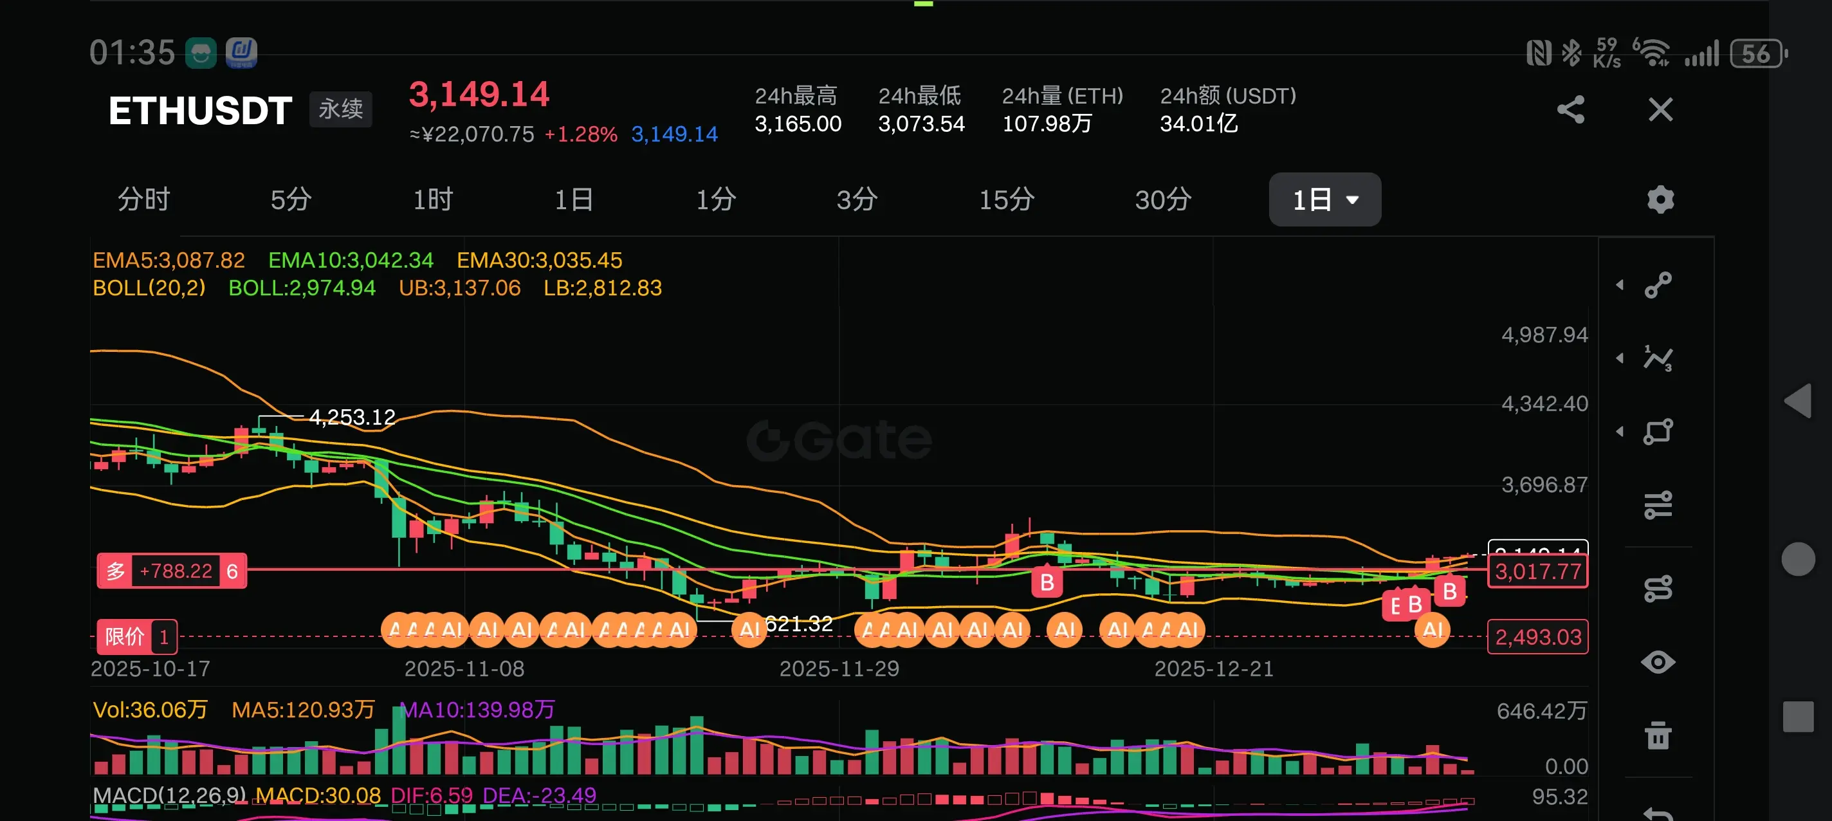
Task: Tap the share icon in the header
Action: (1570, 109)
